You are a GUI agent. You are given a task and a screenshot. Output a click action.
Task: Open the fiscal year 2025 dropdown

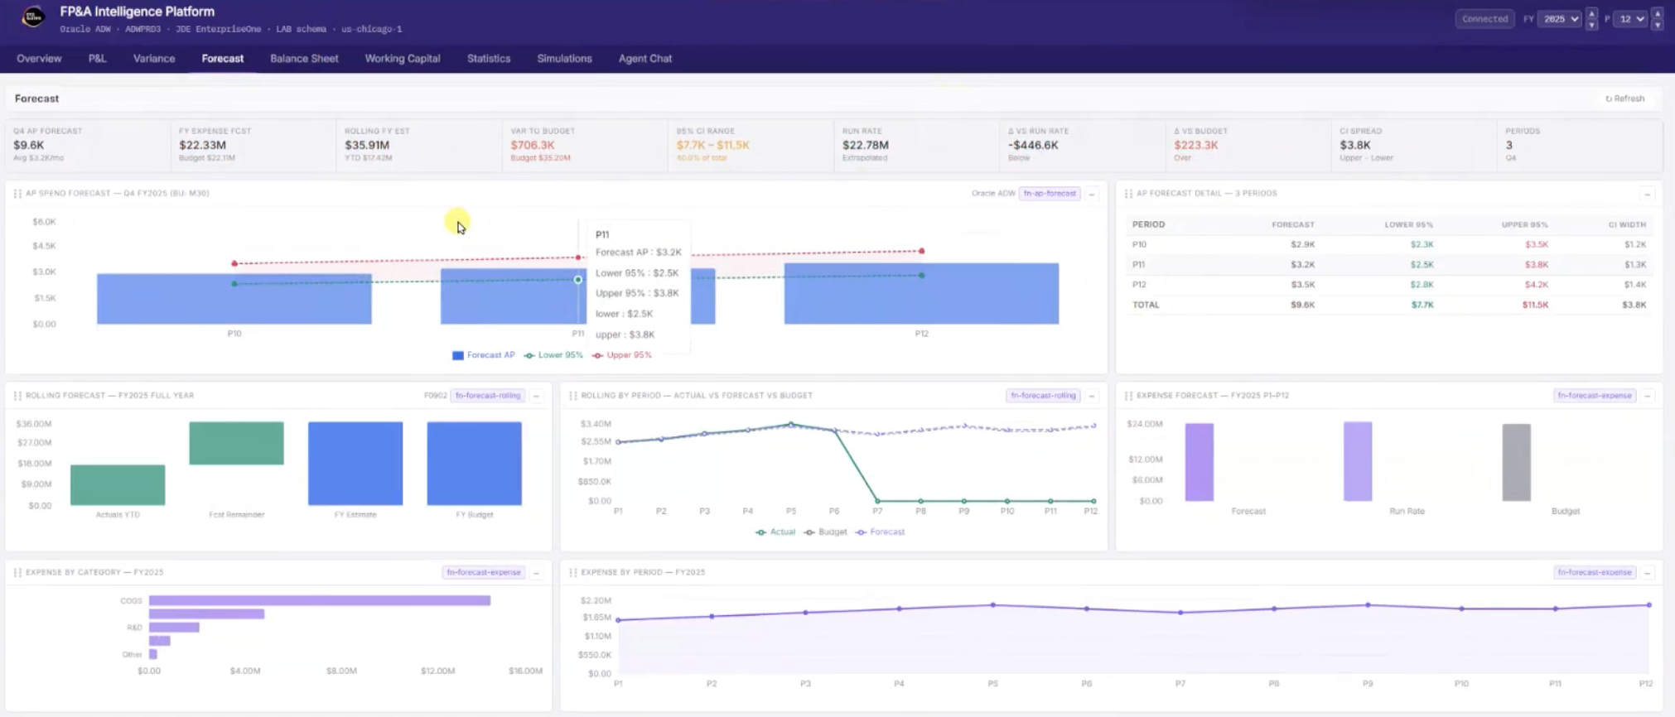pos(1559,19)
